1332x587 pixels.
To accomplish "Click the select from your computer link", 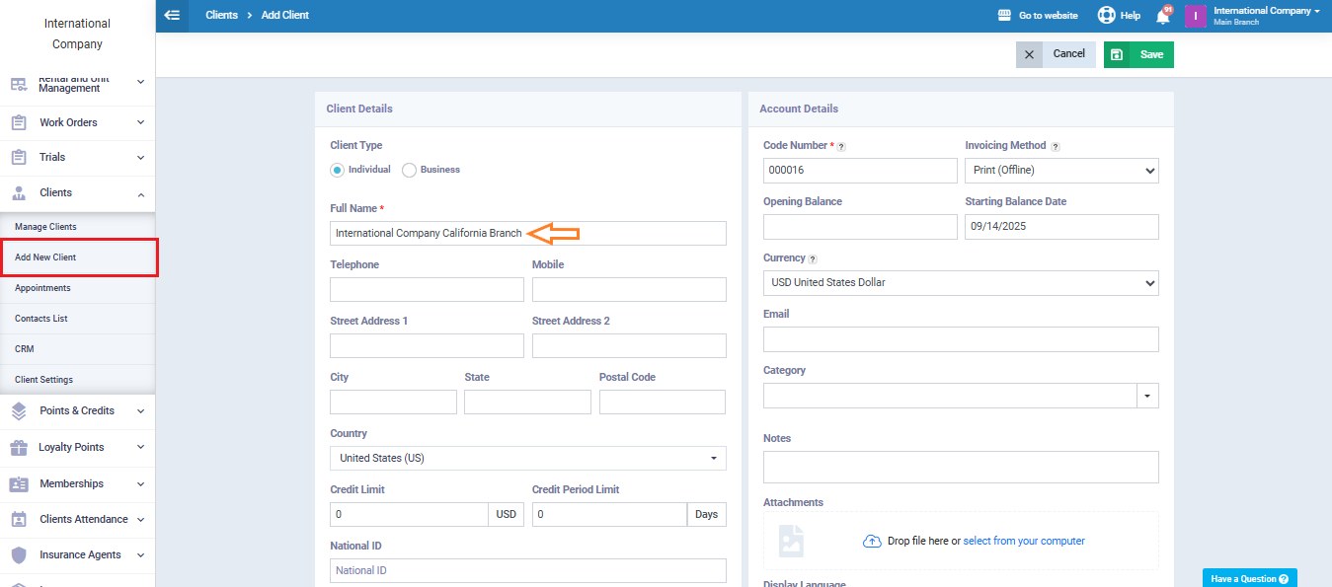I will 1023,541.
